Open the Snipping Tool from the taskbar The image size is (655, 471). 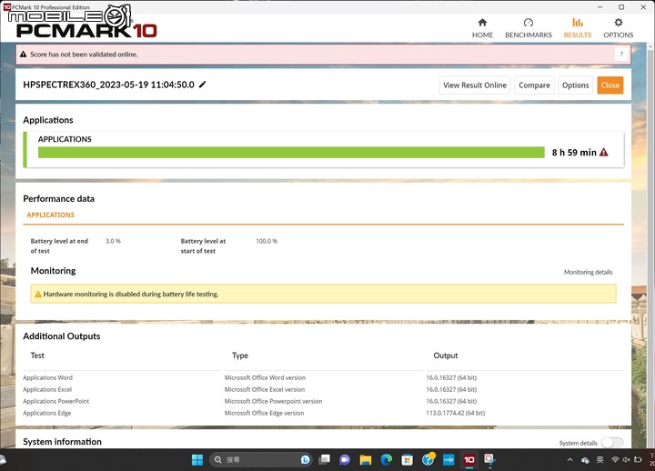click(x=489, y=460)
